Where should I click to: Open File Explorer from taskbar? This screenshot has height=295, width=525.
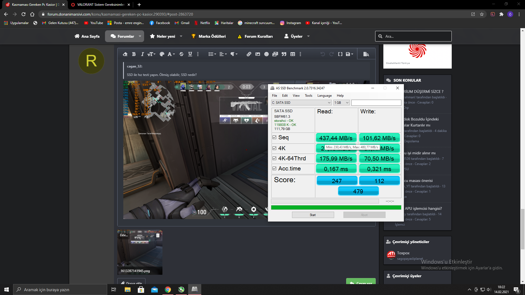click(127, 290)
